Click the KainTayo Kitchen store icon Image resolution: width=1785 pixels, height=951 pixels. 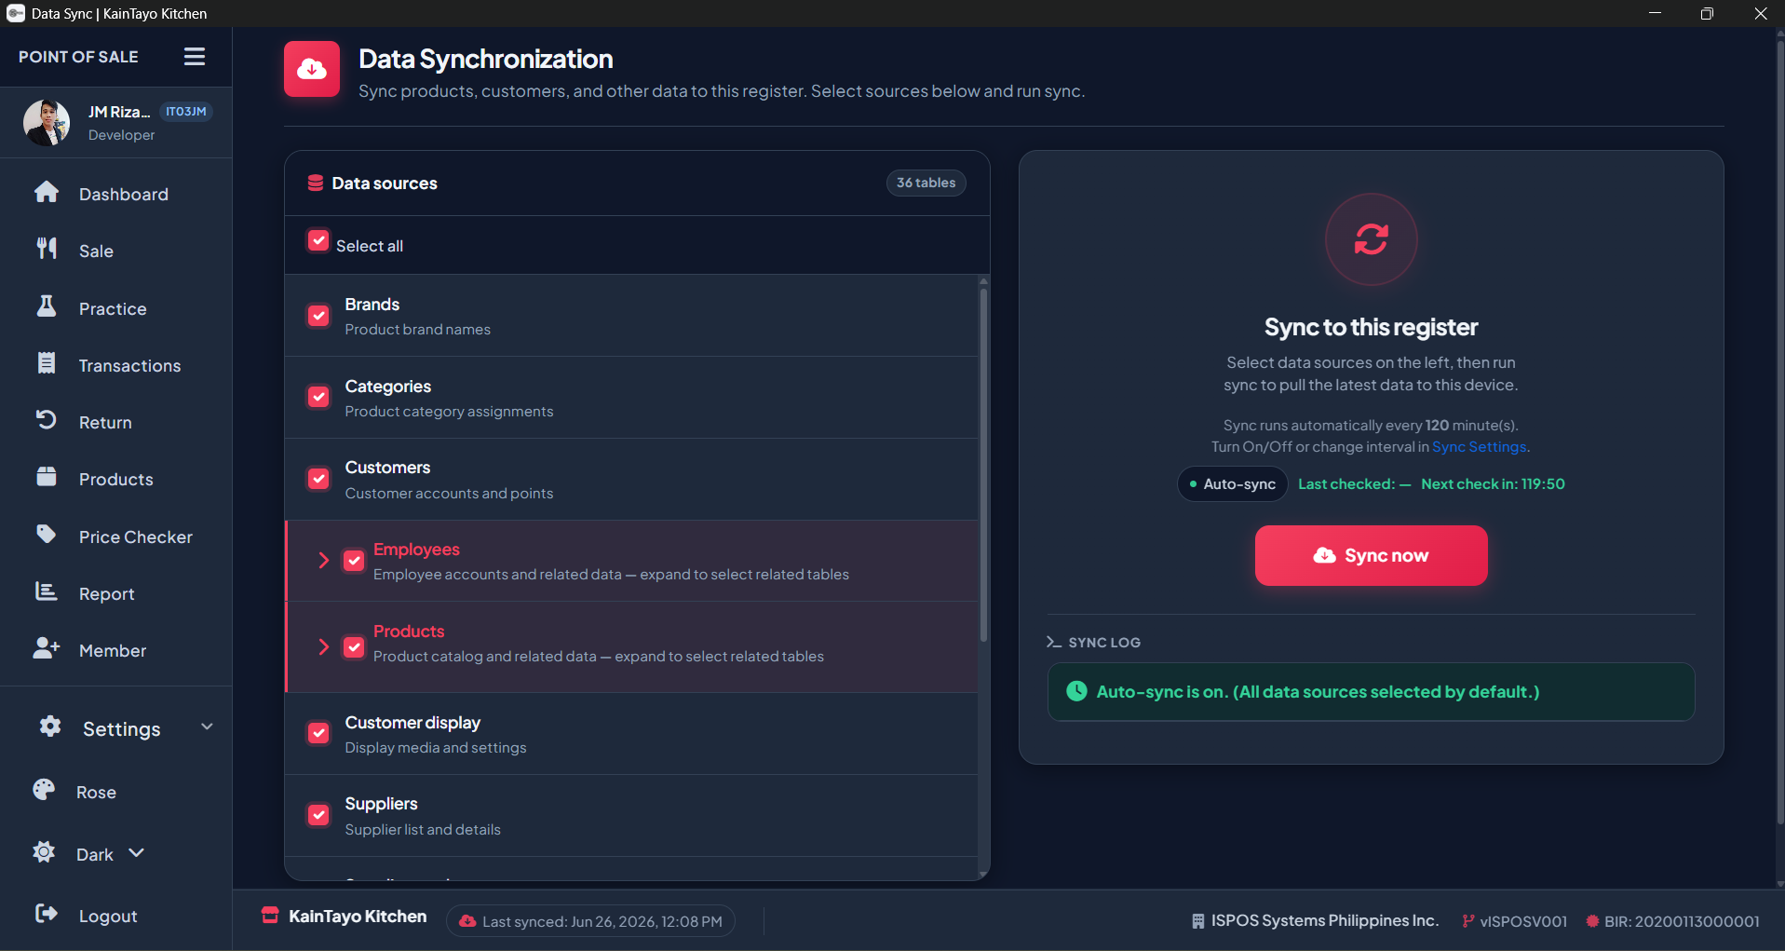(270, 916)
